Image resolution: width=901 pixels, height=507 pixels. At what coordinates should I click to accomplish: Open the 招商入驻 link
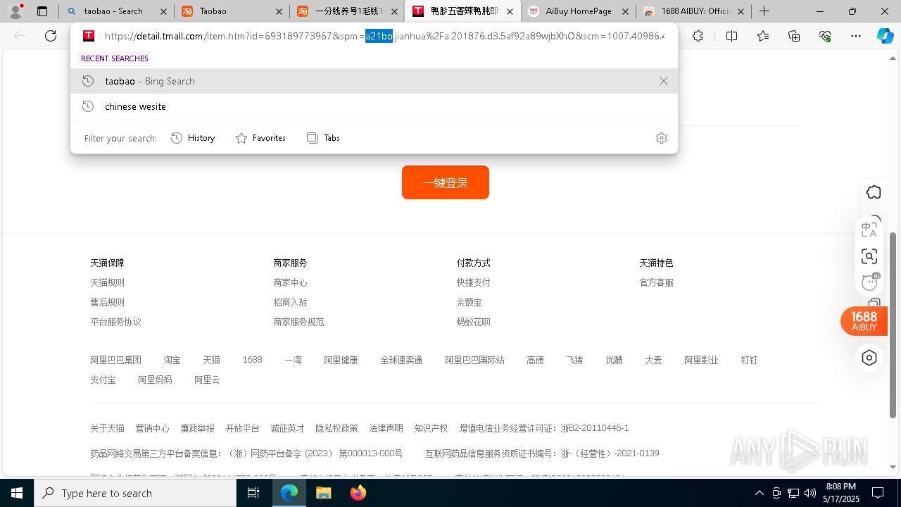click(290, 302)
